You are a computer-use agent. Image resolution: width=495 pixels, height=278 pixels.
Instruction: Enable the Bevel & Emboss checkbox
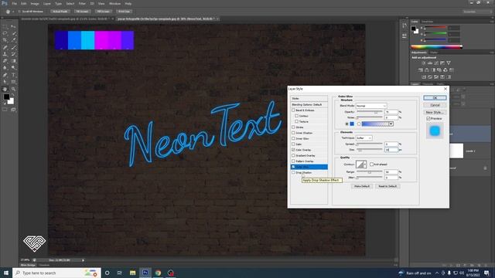point(293,110)
